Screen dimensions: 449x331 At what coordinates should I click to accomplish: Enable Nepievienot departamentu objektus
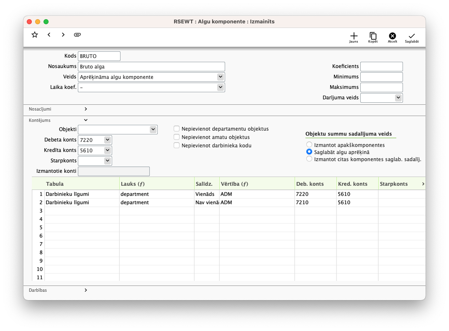[177, 129]
